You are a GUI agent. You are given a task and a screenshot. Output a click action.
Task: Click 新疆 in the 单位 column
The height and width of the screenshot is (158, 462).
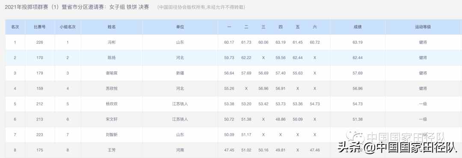coord(180,73)
